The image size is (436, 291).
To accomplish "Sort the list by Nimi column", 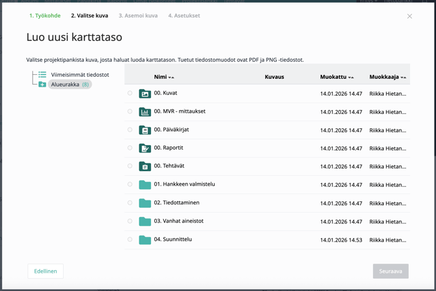I will pos(163,77).
